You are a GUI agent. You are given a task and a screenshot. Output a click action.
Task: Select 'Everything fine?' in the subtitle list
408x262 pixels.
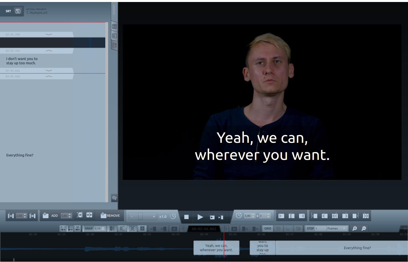click(x=20, y=155)
